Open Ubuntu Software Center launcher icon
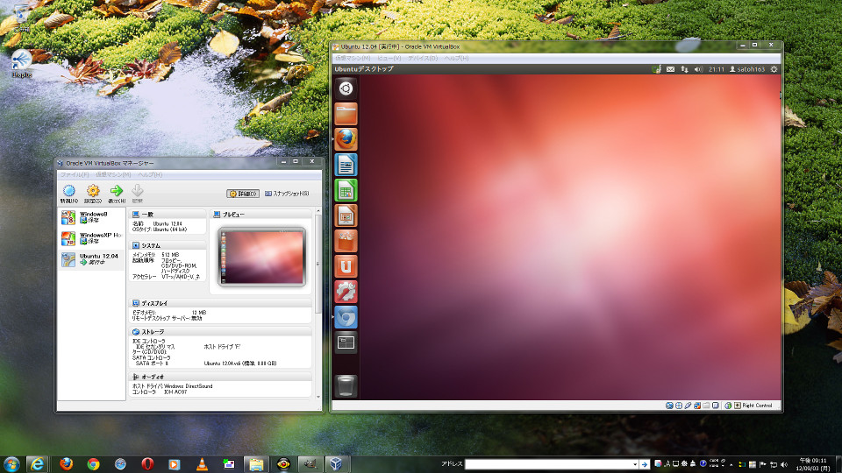842x473 pixels. point(346,241)
